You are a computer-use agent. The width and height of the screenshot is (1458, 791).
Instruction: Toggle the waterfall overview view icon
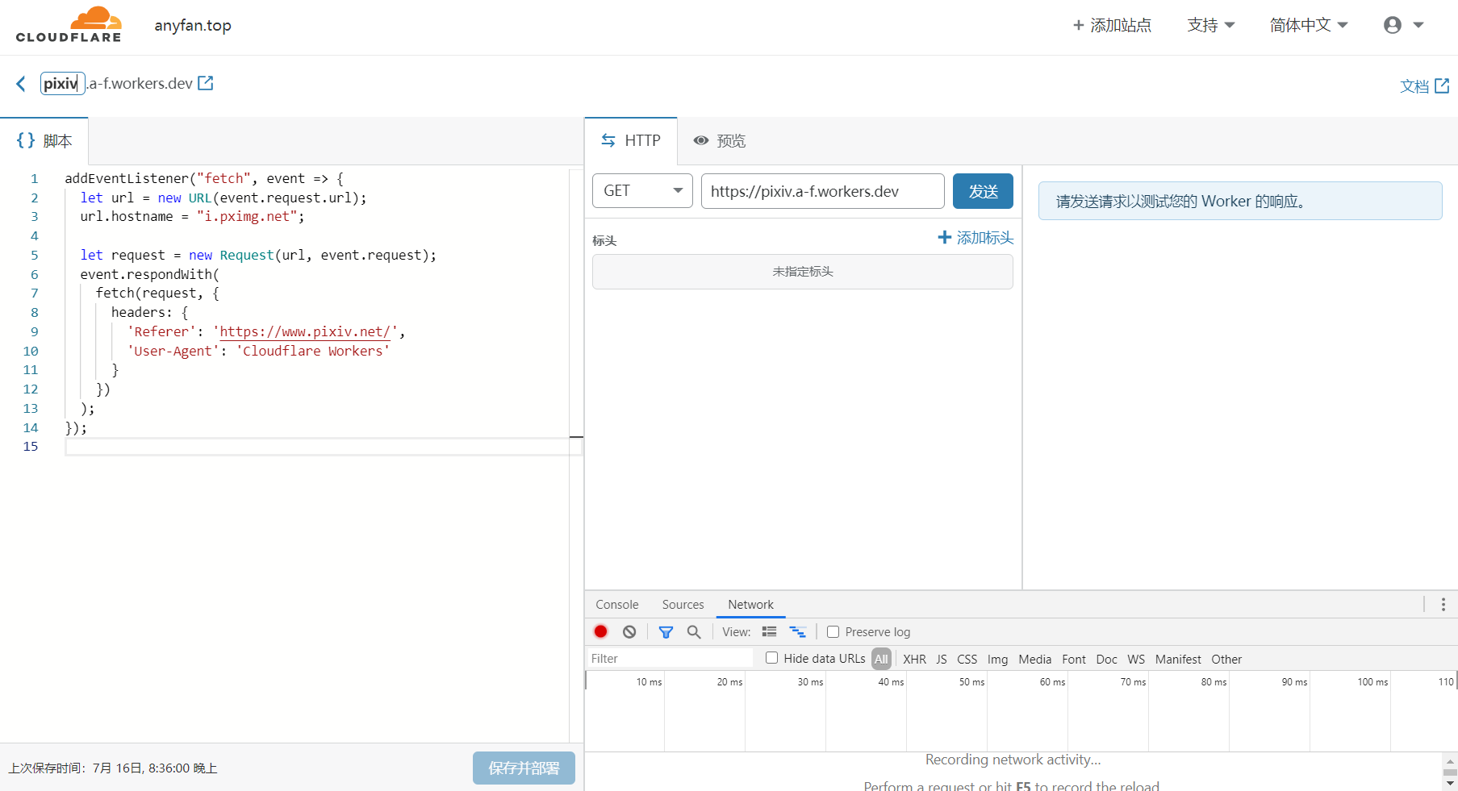pos(797,632)
